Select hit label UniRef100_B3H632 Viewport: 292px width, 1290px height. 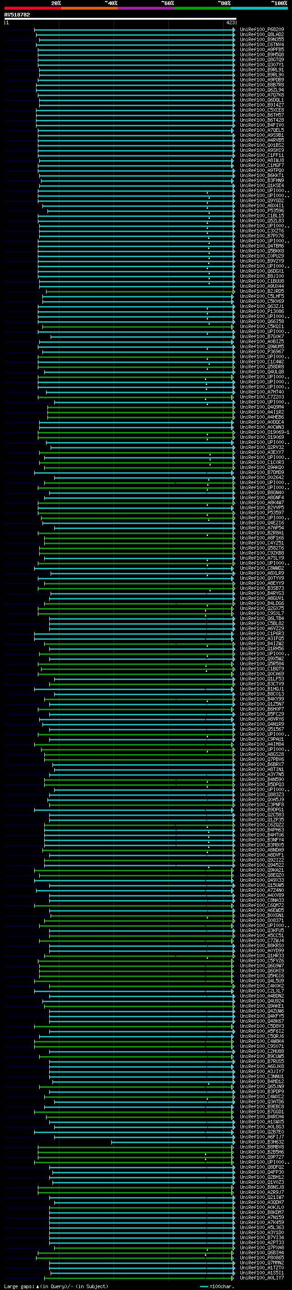pyautogui.click(x=261, y=1141)
